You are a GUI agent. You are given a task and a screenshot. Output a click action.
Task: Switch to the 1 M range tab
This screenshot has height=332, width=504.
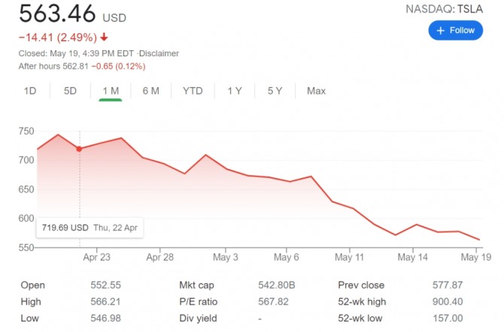(111, 91)
